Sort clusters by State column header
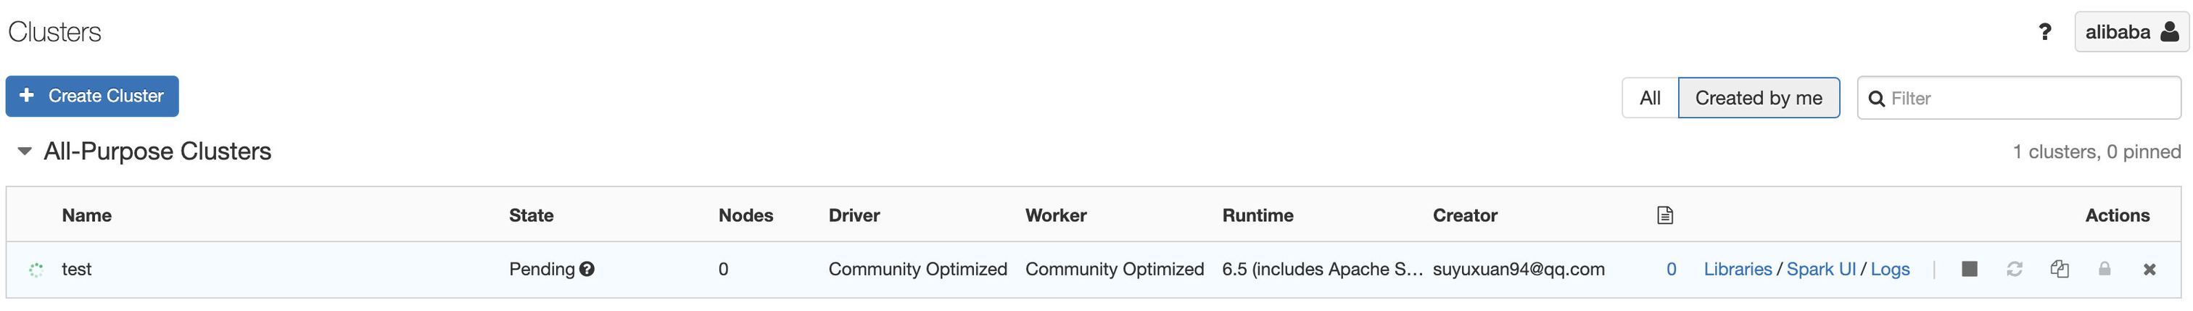2193x311 pixels. (x=532, y=215)
